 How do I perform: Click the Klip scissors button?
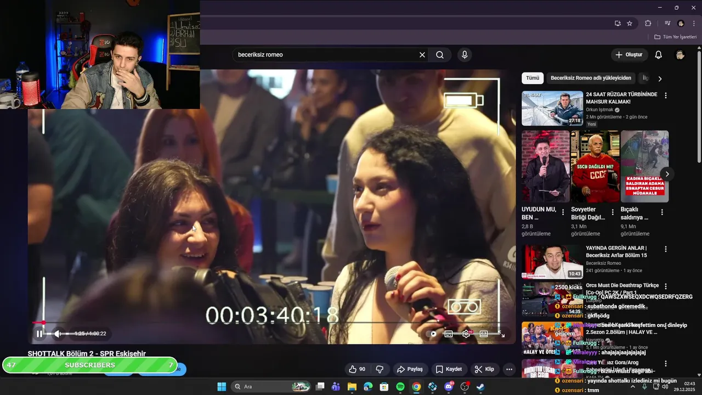coord(484,369)
